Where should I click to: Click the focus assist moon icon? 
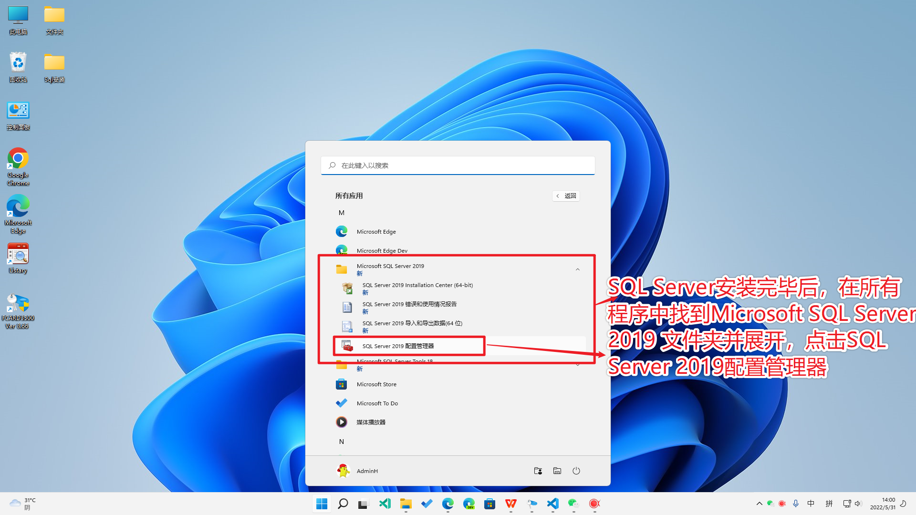(x=903, y=504)
